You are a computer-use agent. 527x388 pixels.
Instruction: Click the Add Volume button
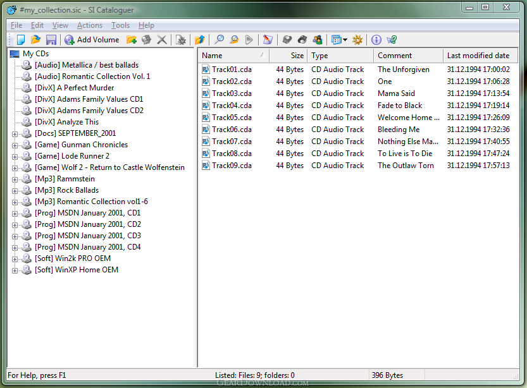click(x=92, y=40)
